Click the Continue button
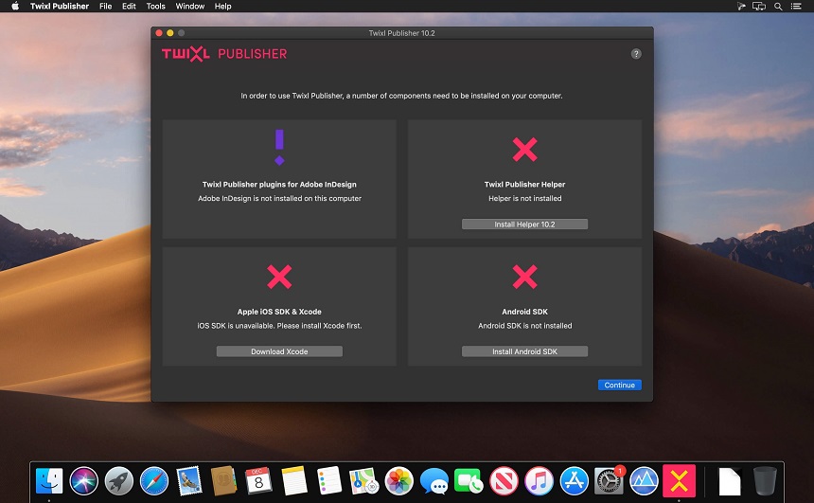 (x=619, y=385)
